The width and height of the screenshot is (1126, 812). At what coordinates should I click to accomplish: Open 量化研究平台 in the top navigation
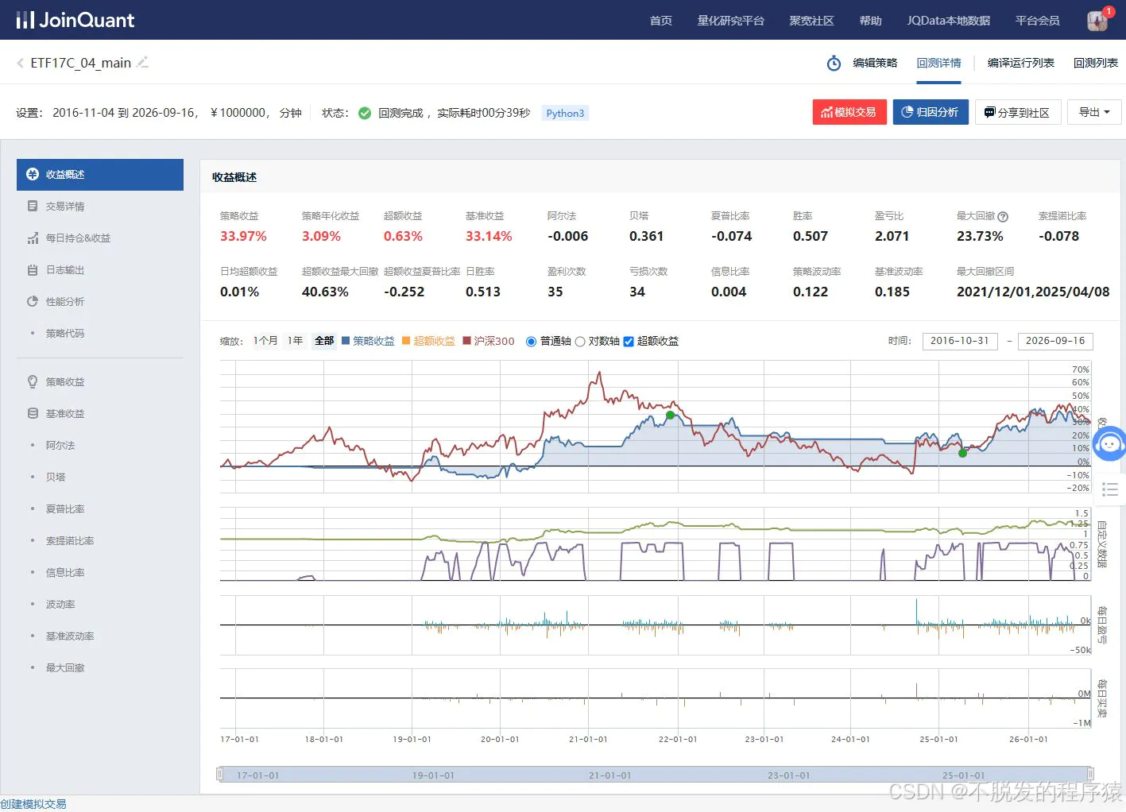(x=731, y=21)
